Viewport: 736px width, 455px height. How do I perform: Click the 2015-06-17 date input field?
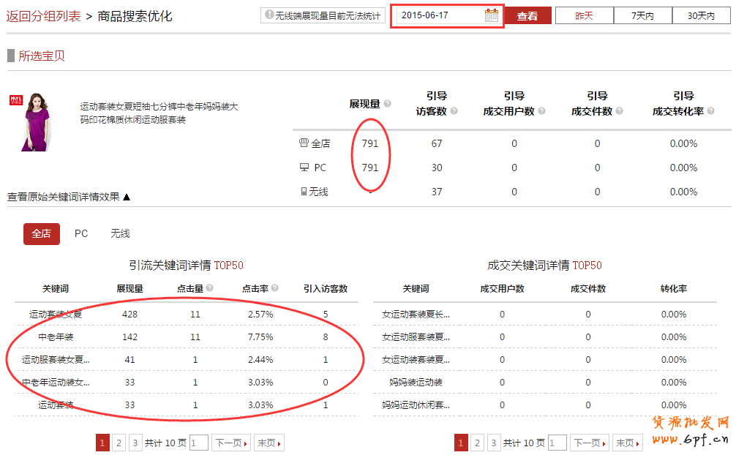pos(439,15)
